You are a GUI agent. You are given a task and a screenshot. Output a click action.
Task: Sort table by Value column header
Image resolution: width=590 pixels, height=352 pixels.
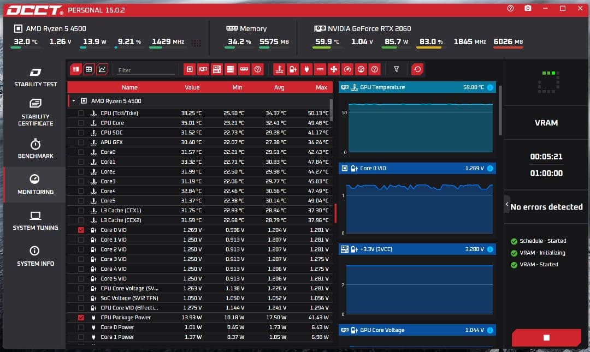(x=192, y=87)
